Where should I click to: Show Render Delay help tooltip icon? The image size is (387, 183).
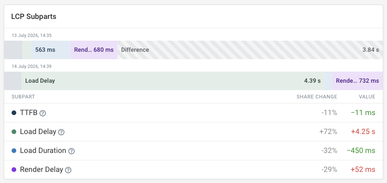(68, 170)
